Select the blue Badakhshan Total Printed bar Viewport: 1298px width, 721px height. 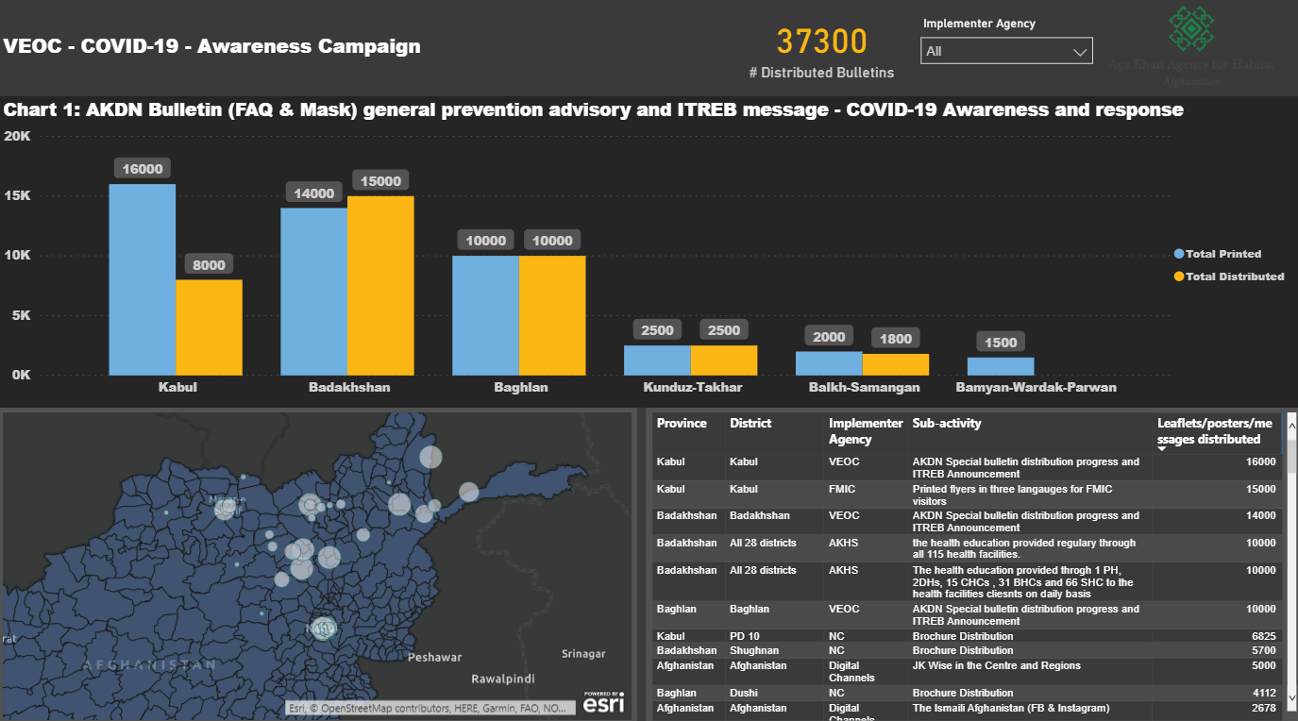click(313, 292)
